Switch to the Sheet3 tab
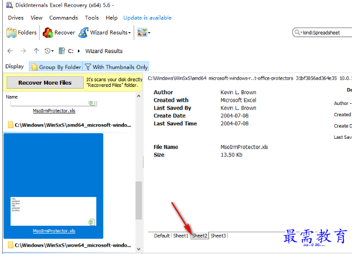The image size is (352, 254). coord(218,235)
